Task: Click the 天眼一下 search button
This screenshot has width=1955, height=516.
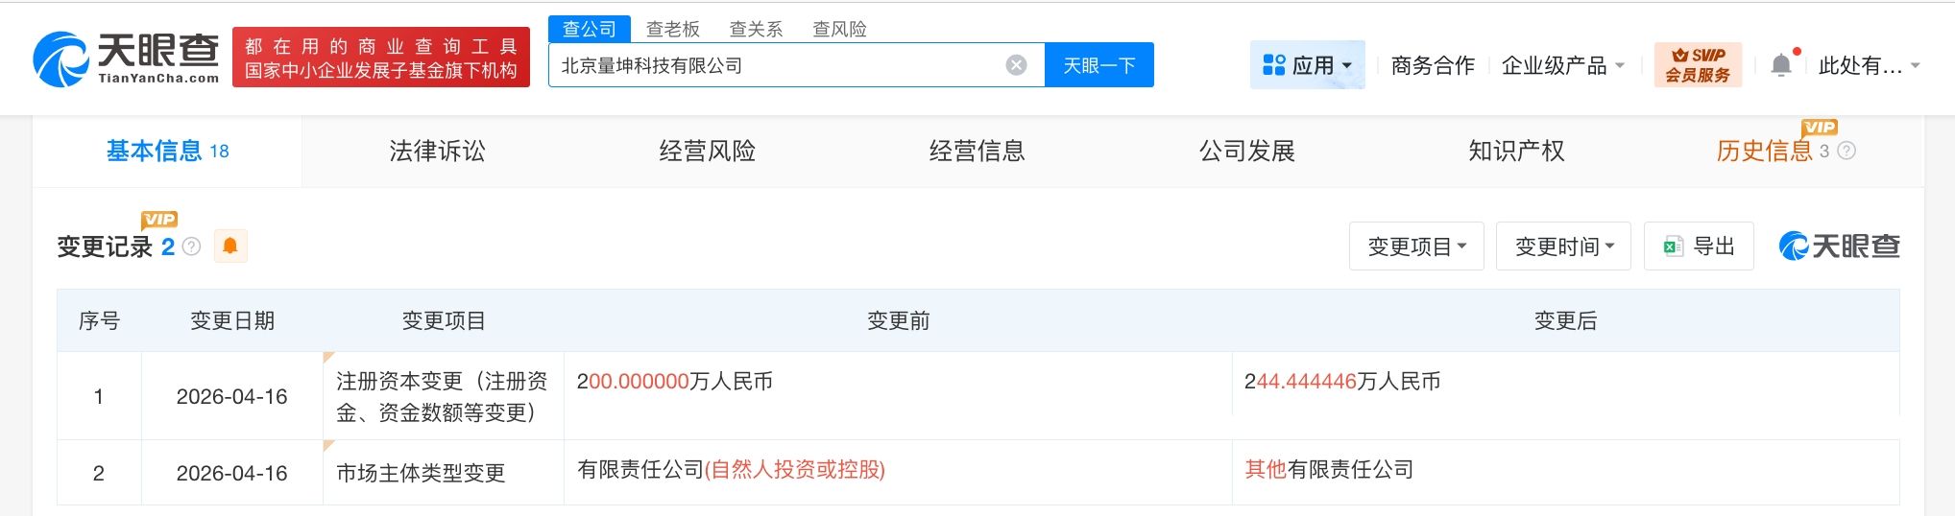Action: pos(1098,65)
